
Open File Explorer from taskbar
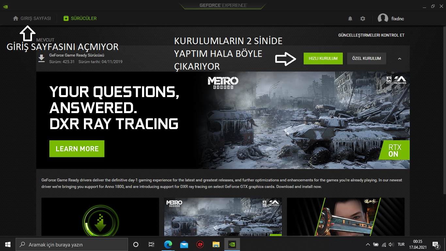216,244
